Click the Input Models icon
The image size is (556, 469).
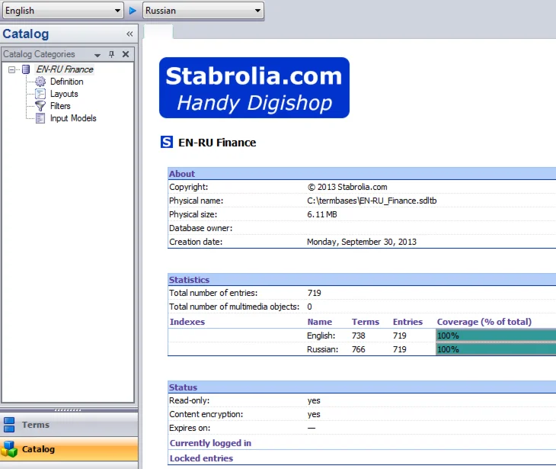click(40, 118)
